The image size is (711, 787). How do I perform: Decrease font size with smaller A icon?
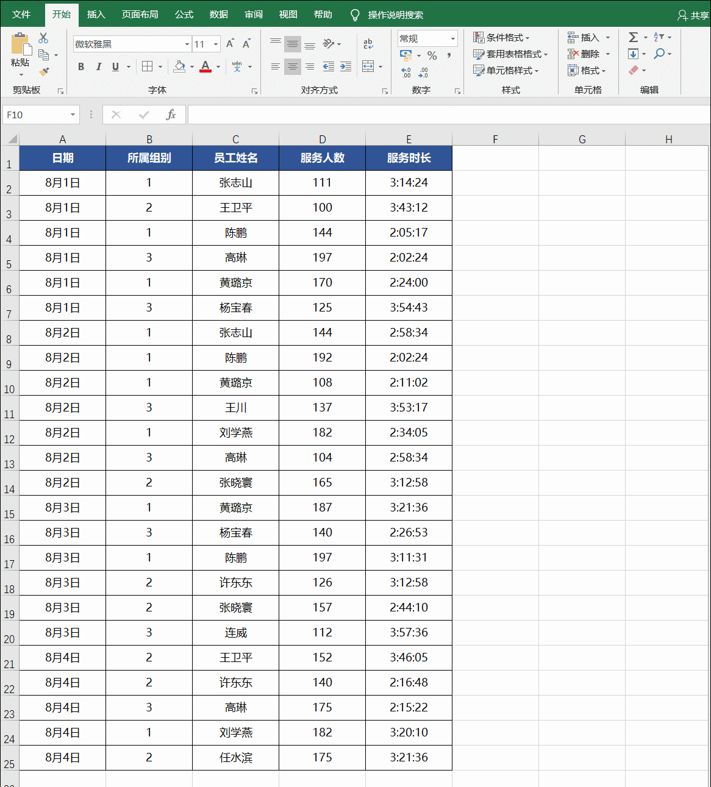pos(246,44)
